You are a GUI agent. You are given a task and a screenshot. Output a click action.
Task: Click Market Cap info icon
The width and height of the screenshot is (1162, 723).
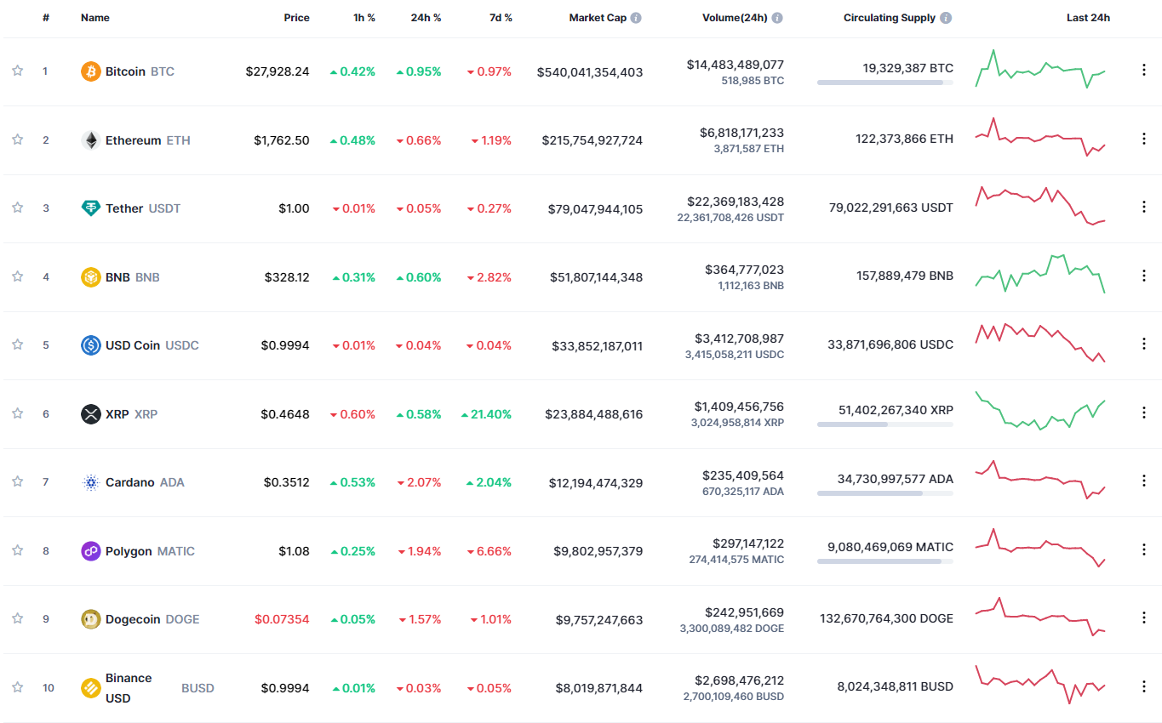click(636, 18)
